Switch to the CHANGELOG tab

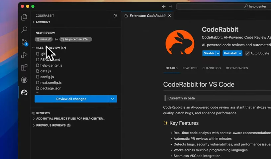212,68
